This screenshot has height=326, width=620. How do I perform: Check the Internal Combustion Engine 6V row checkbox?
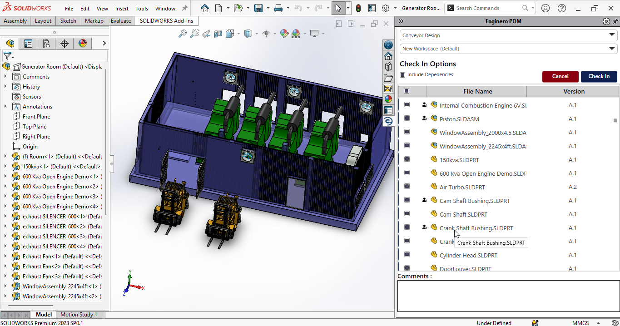pyautogui.click(x=407, y=105)
